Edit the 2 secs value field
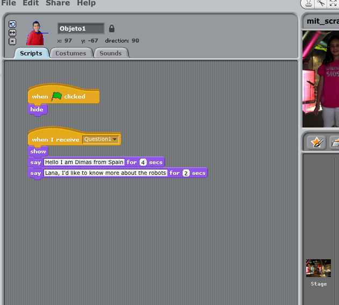Viewport: 339px width, 305px height. pyautogui.click(x=186, y=173)
